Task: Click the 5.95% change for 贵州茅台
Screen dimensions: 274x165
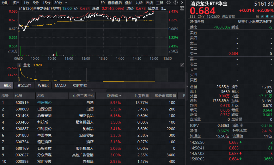Action: [x=116, y=102]
